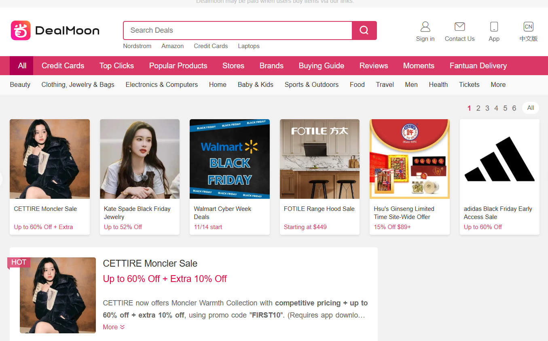548x341 pixels.
Task: Click the Nordstrom quick search link
Action: coord(137,46)
